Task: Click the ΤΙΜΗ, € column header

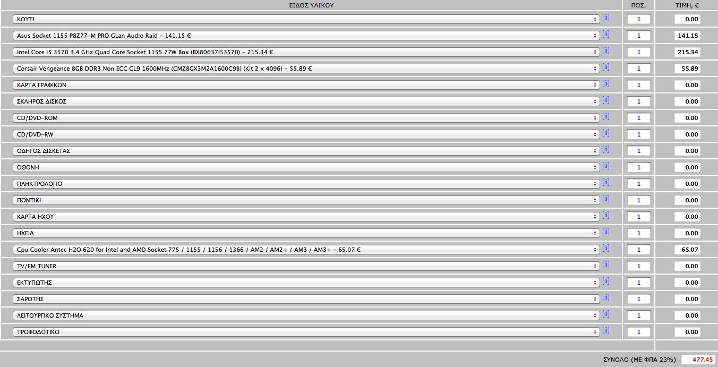Action: click(687, 5)
